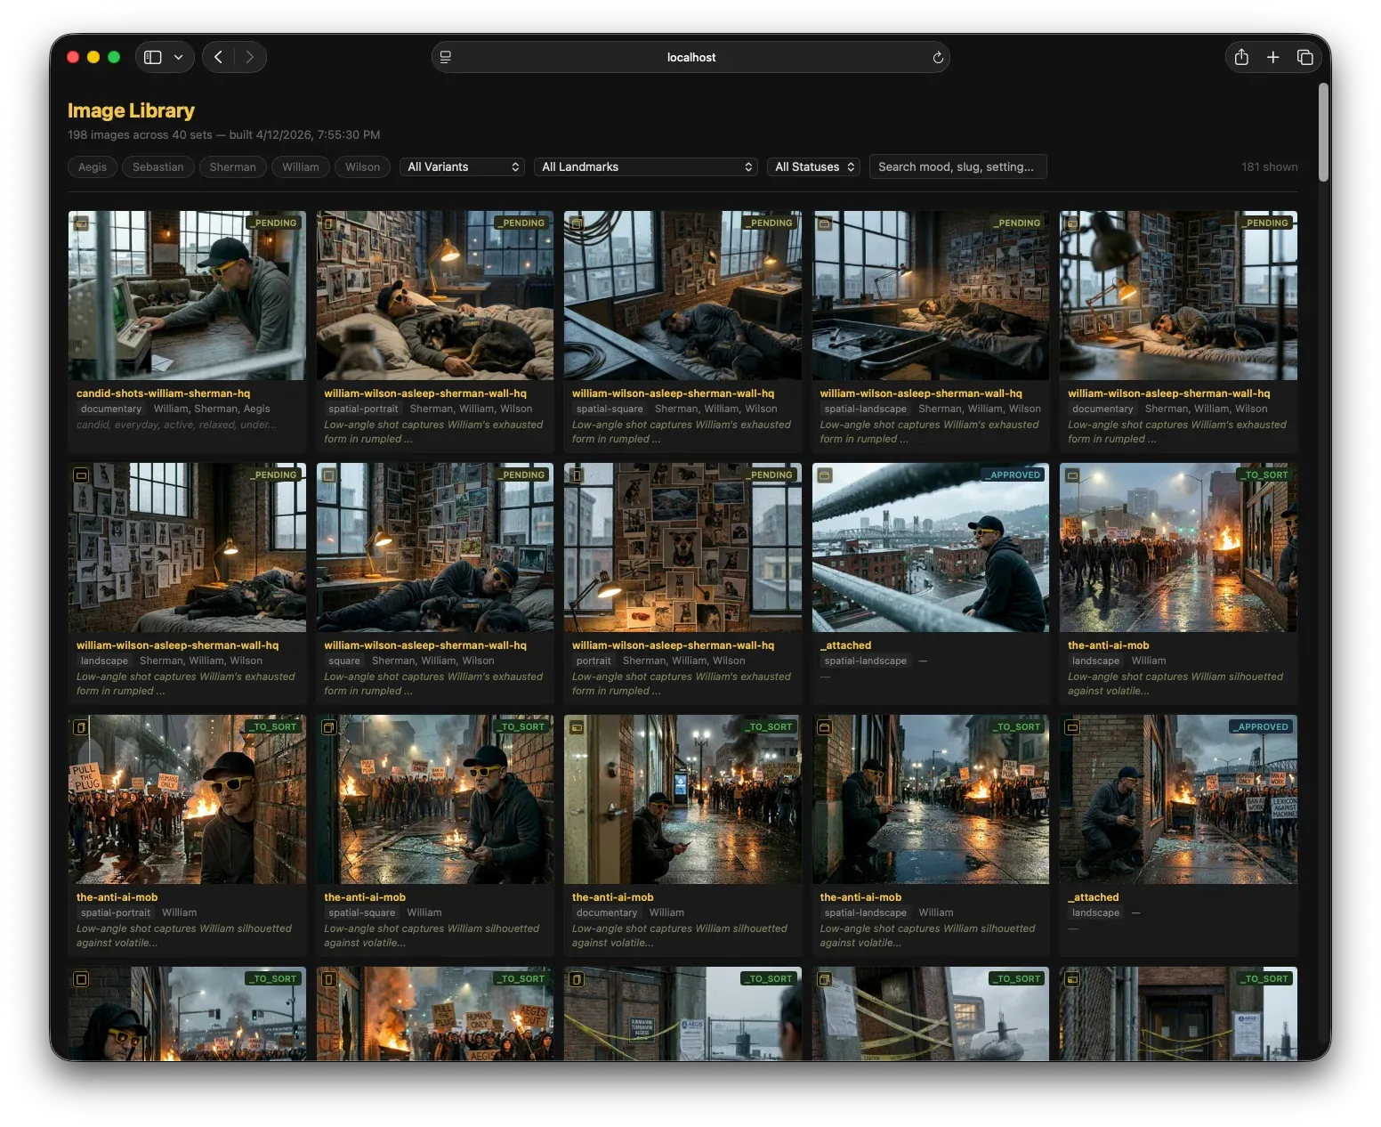Open the thumbnail of the asleep card tagged spatial-landscape
The width and height of the screenshot is (1381, 1127).
pyautogui.click(x=931, y=296)
